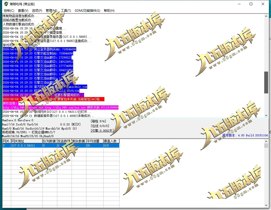Viewport: 271px width, 210px height.
Task: Click log scrollbar down arrow
Action: (x=266, y=116)
